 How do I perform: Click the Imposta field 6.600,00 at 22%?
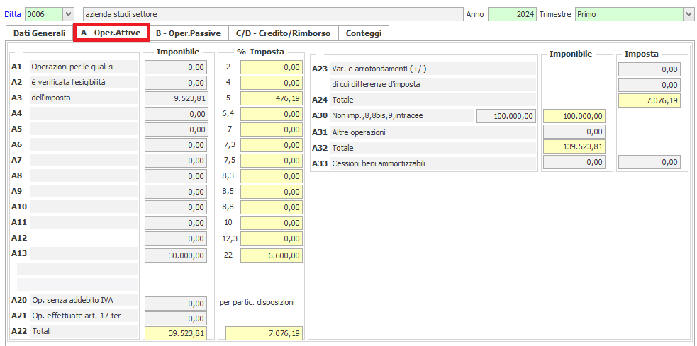pyautogui.click(x=272, y=255)
